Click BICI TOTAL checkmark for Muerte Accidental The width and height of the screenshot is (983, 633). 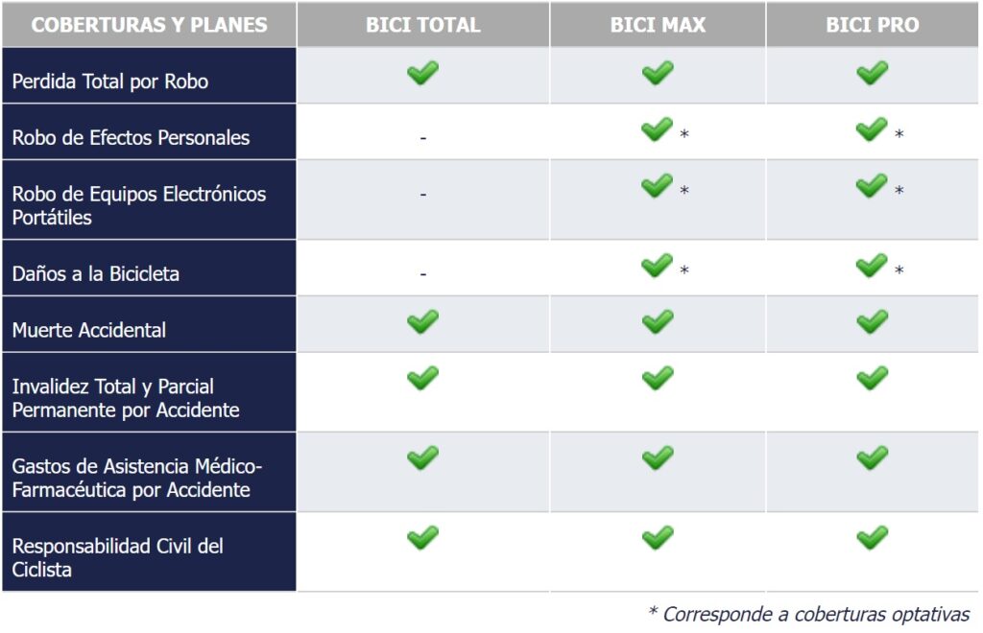pyautogui.click(x=422, y=321)
